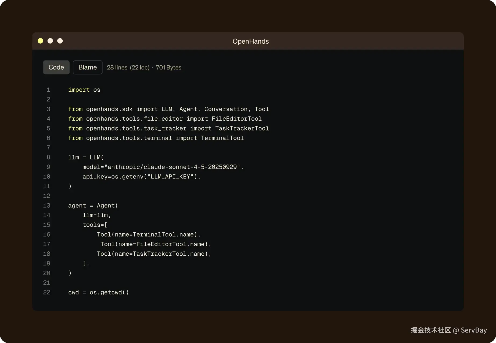The image size is (496, 343).
Task: Click the "cwd = os.getcwd()" line
Action: click(98, 292)
